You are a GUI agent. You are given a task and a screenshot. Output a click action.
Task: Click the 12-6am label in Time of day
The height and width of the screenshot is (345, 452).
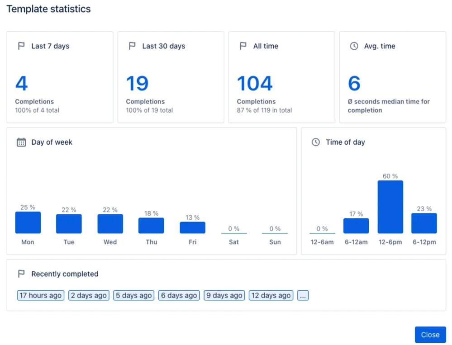point(322,242)
